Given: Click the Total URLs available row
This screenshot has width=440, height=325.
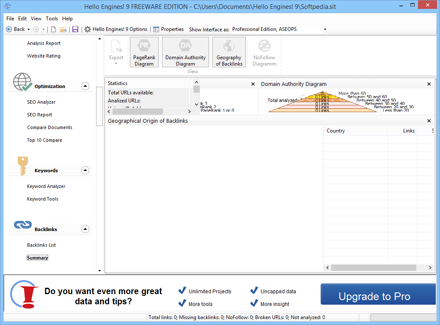Looking at the screenshot, I should (x=148, y=93).
